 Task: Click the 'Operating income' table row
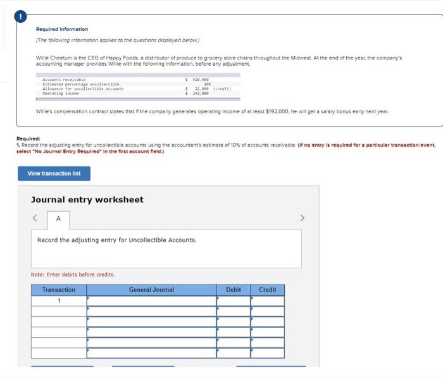[x=138, y=93]
